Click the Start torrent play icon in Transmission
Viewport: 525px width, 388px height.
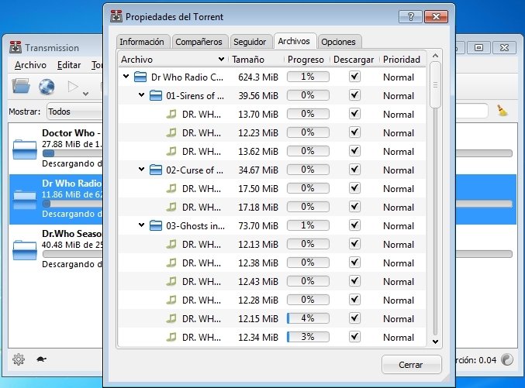coord(73,87)
